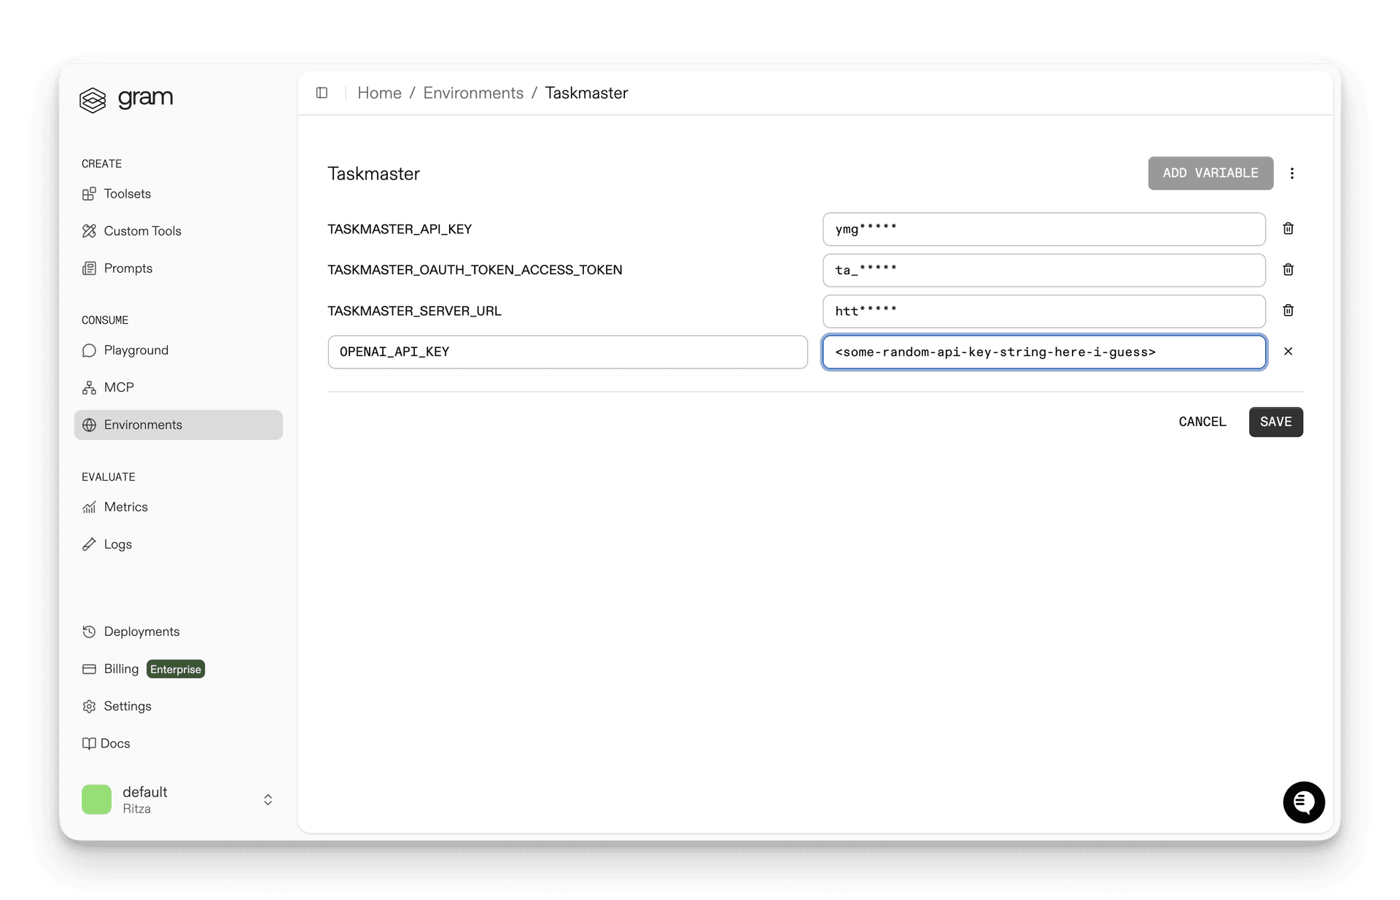Select the Metrics chart icon
Image resolution: width=1400 pixels, height=900 pixels.
89,507
